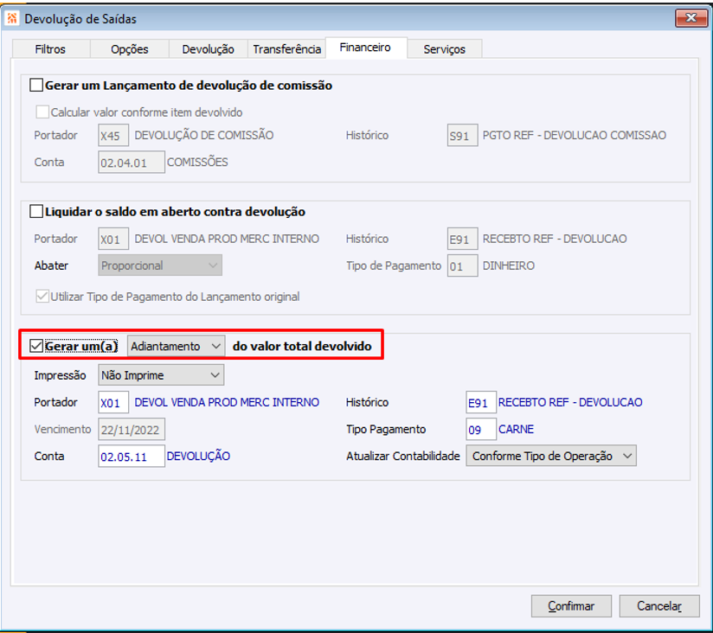Viewport: 713px width, 633px height.
Task: Click the DEVOLUÇÃO DE COMISSÃO label
Action: (204, 135)
